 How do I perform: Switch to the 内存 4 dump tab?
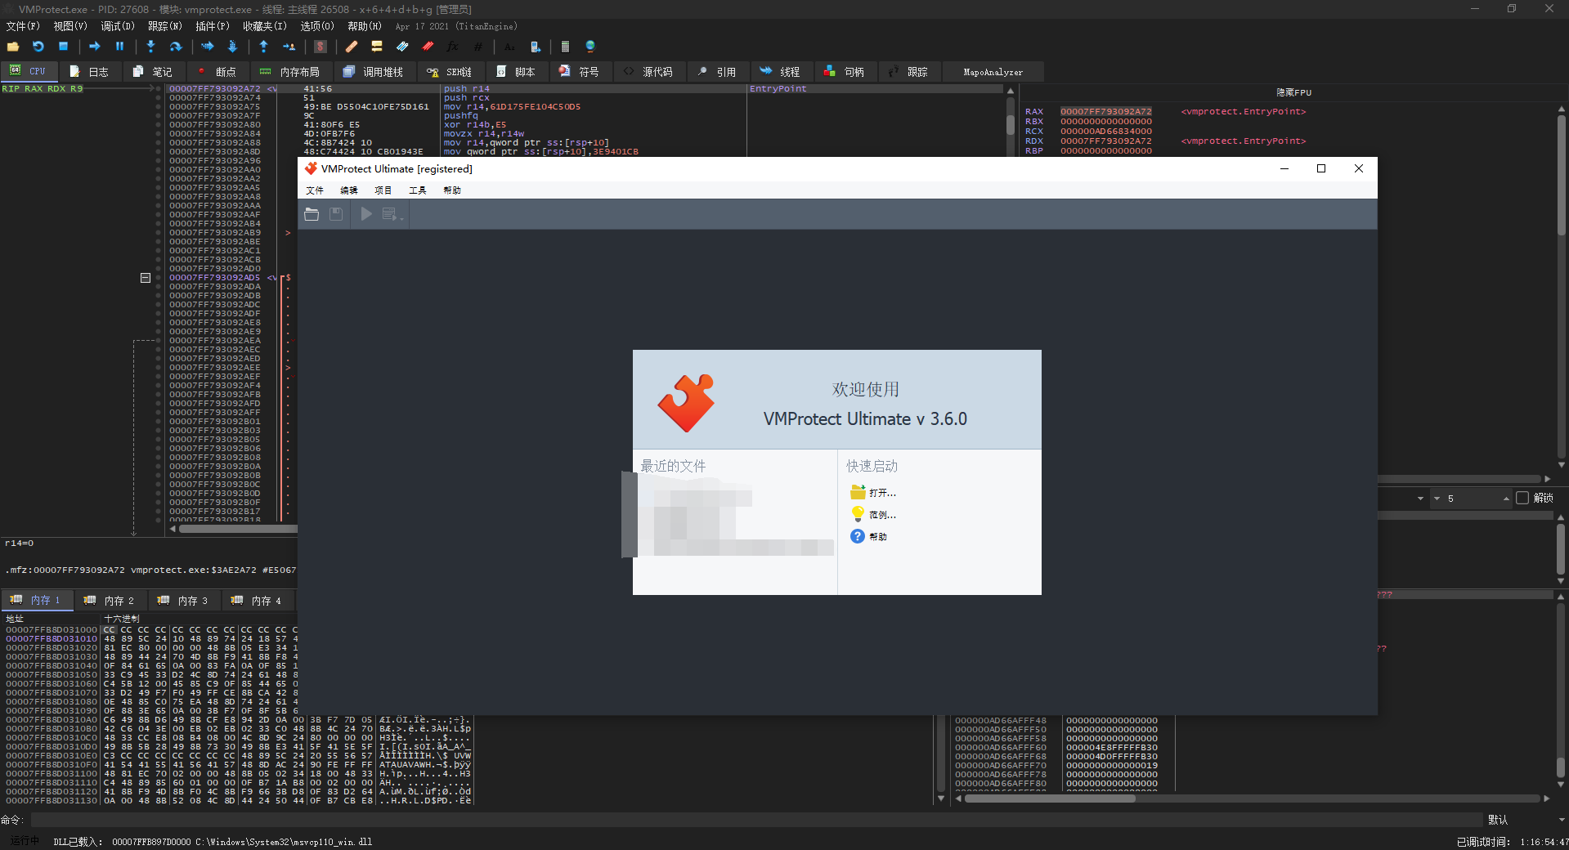click(x=258, y=601)
